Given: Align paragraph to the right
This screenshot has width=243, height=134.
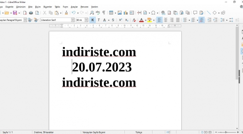Looking at the screenshot, I should click(x=172, y=20).
